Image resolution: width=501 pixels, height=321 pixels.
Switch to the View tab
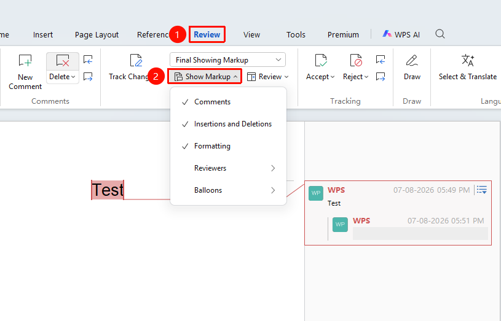tap(251, 35)
